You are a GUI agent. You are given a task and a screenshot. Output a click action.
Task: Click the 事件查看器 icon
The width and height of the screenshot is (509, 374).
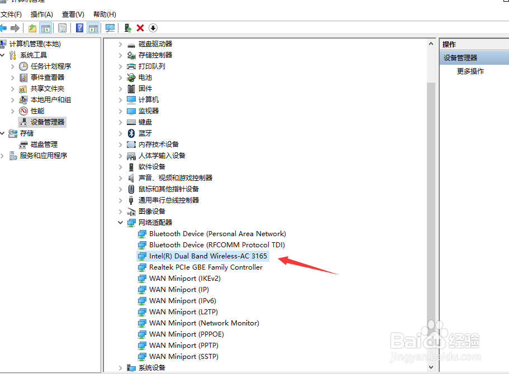pos(23,78)
